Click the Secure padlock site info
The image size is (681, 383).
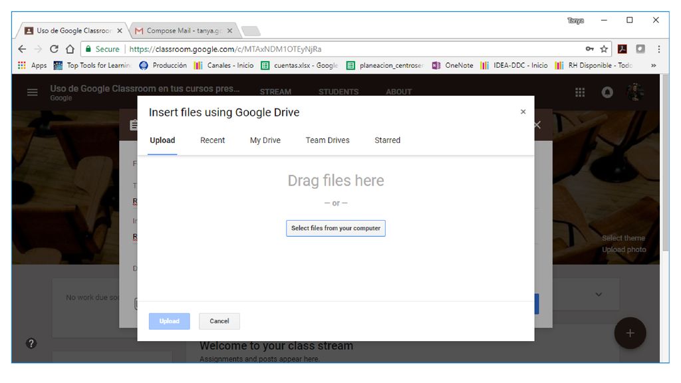click(102, 49)
